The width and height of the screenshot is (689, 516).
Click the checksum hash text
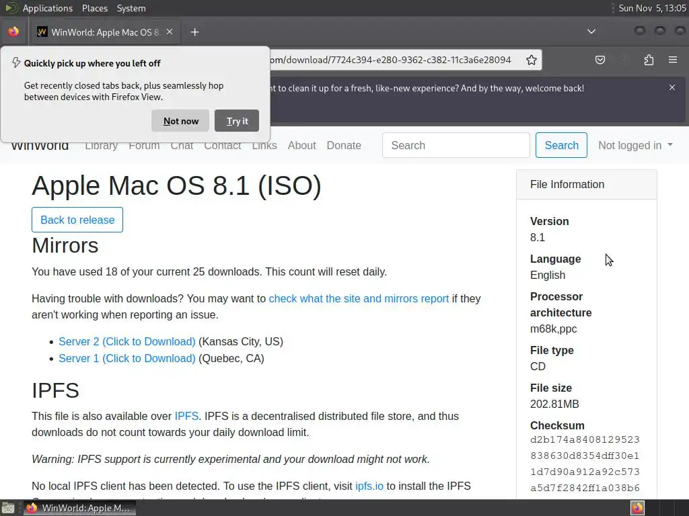(x=585, y=464)
